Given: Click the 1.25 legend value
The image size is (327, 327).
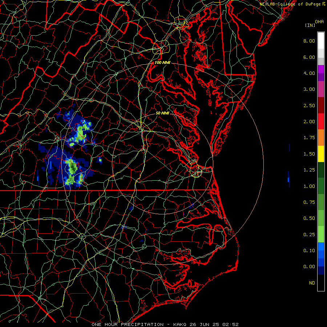Looking at the screenshot, I should pos(309,170).
